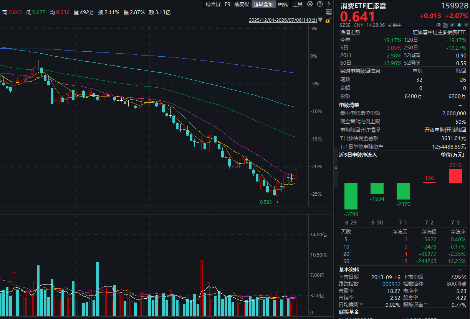Click the tracked index code 000932

click(x=392, y=284)
